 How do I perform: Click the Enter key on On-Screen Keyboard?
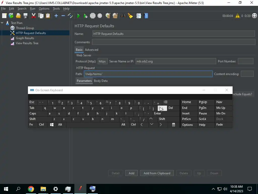[166, 113]
